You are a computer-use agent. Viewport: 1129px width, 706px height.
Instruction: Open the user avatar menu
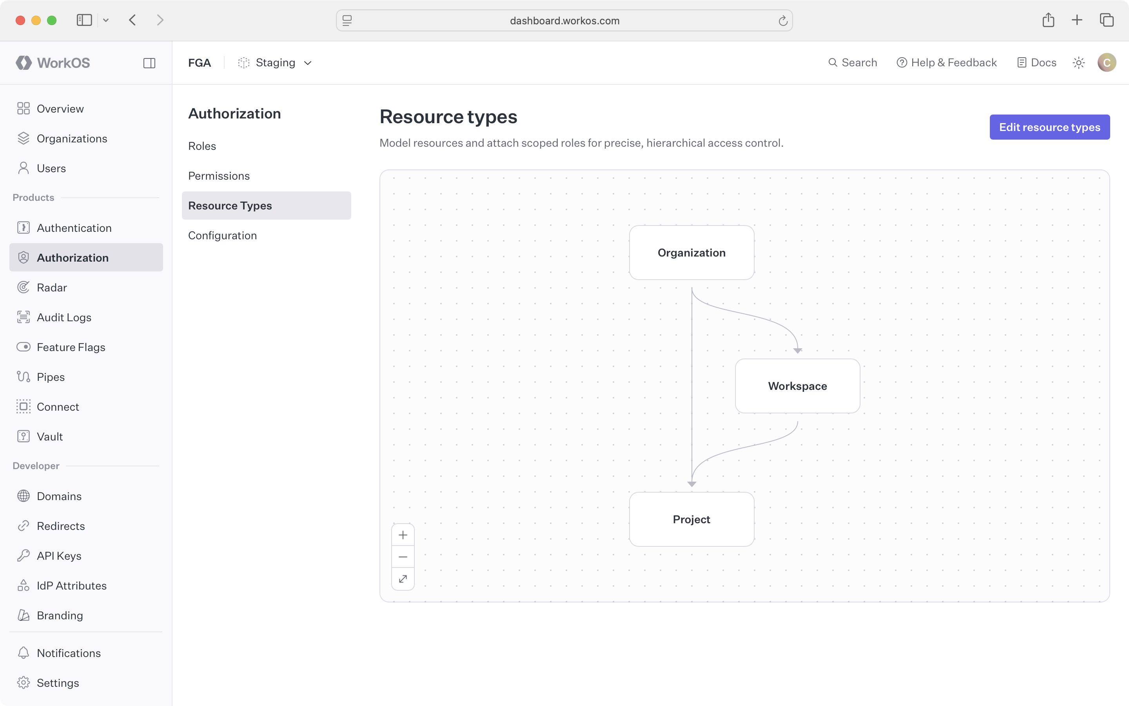coord(1107,62)
